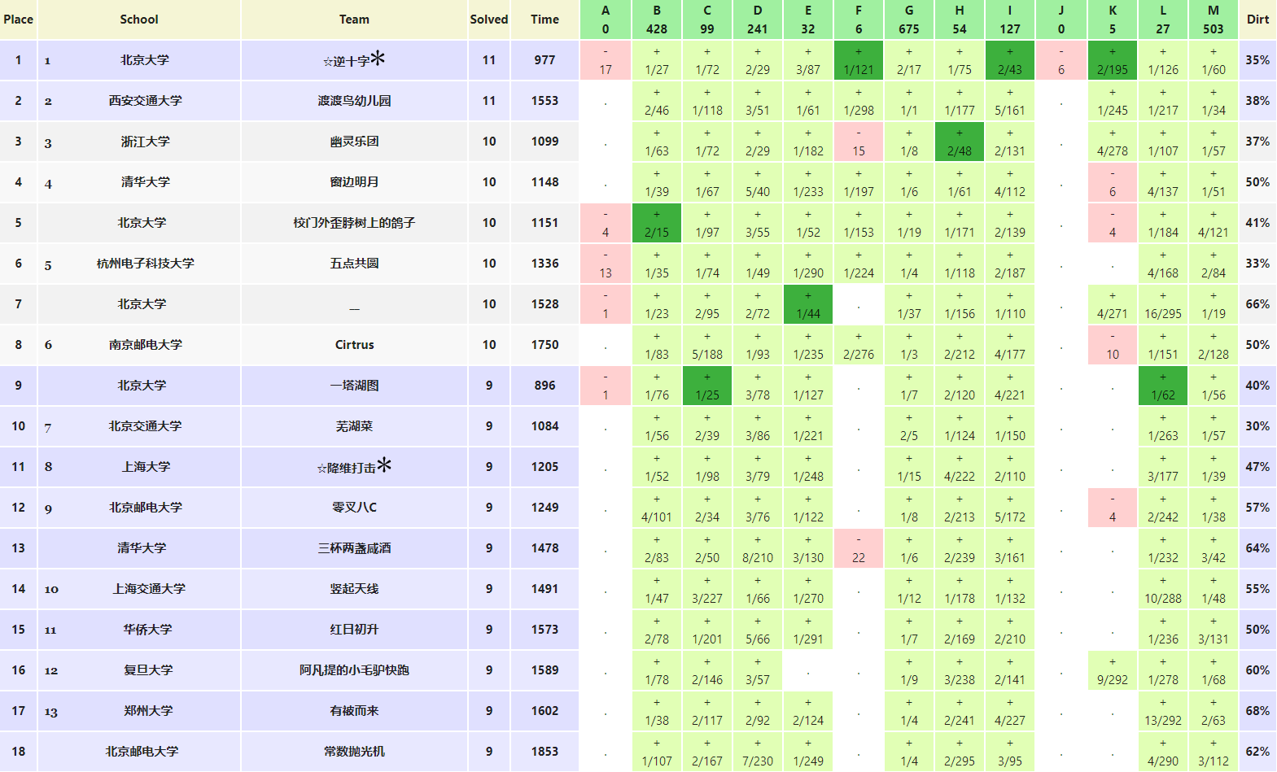Select problem M header with 503 solves
Viewport: 1277px width, 772px height.
tap(1213, 20)
